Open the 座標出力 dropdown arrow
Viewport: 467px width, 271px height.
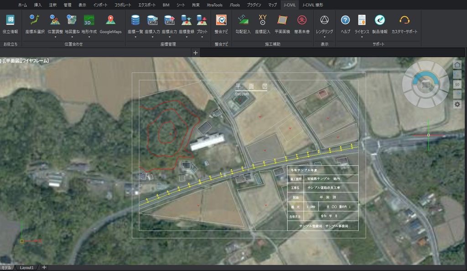coord(170,37)
